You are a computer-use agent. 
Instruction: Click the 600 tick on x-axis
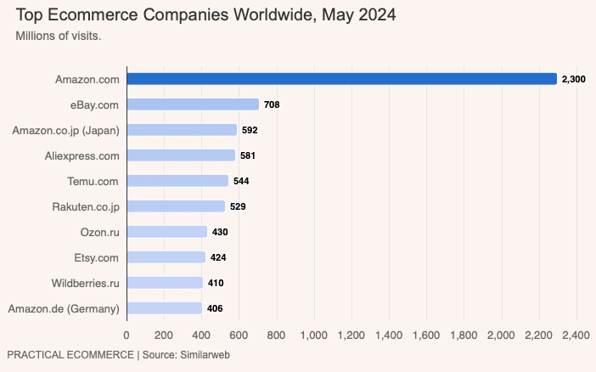[x=239, y=335]
